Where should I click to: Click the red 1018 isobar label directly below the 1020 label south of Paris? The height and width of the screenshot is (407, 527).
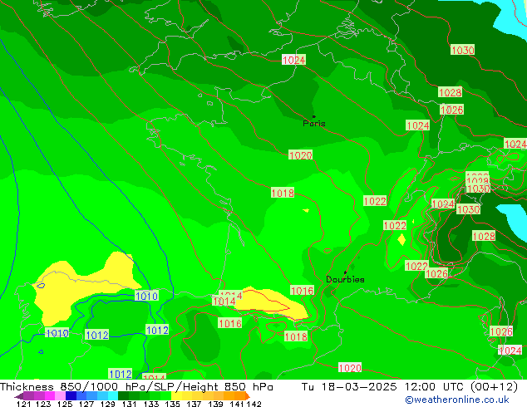pyautogui.click(x=283, y=193)
